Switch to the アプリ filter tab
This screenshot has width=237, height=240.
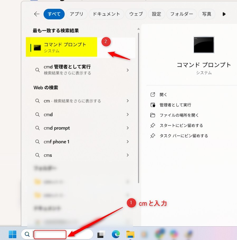click(77, 14)
